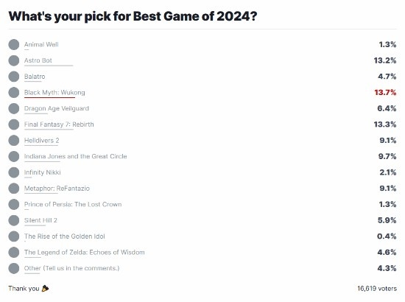Click the 13.7% result for Black Myth
Viewport: 405px width, 302px height.
385,93
